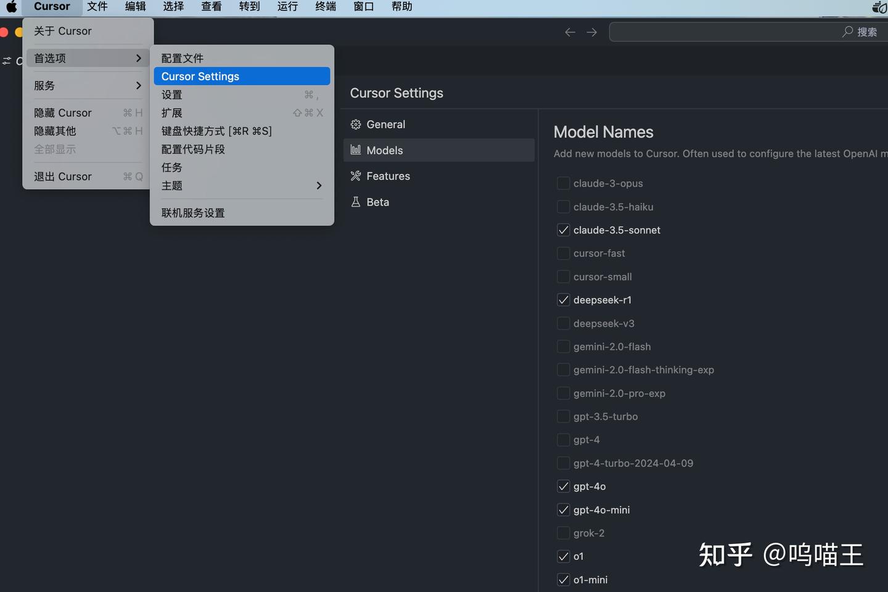Image resolution: width=888 pixels, height=592 pixels.
Task: Uncheck the o1 model
Action: click(563, 556)
